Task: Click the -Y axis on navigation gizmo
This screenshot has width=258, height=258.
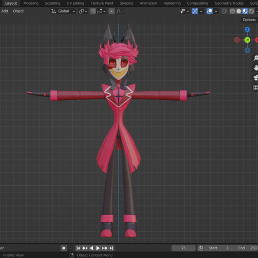Action: [x=247, y=40]
